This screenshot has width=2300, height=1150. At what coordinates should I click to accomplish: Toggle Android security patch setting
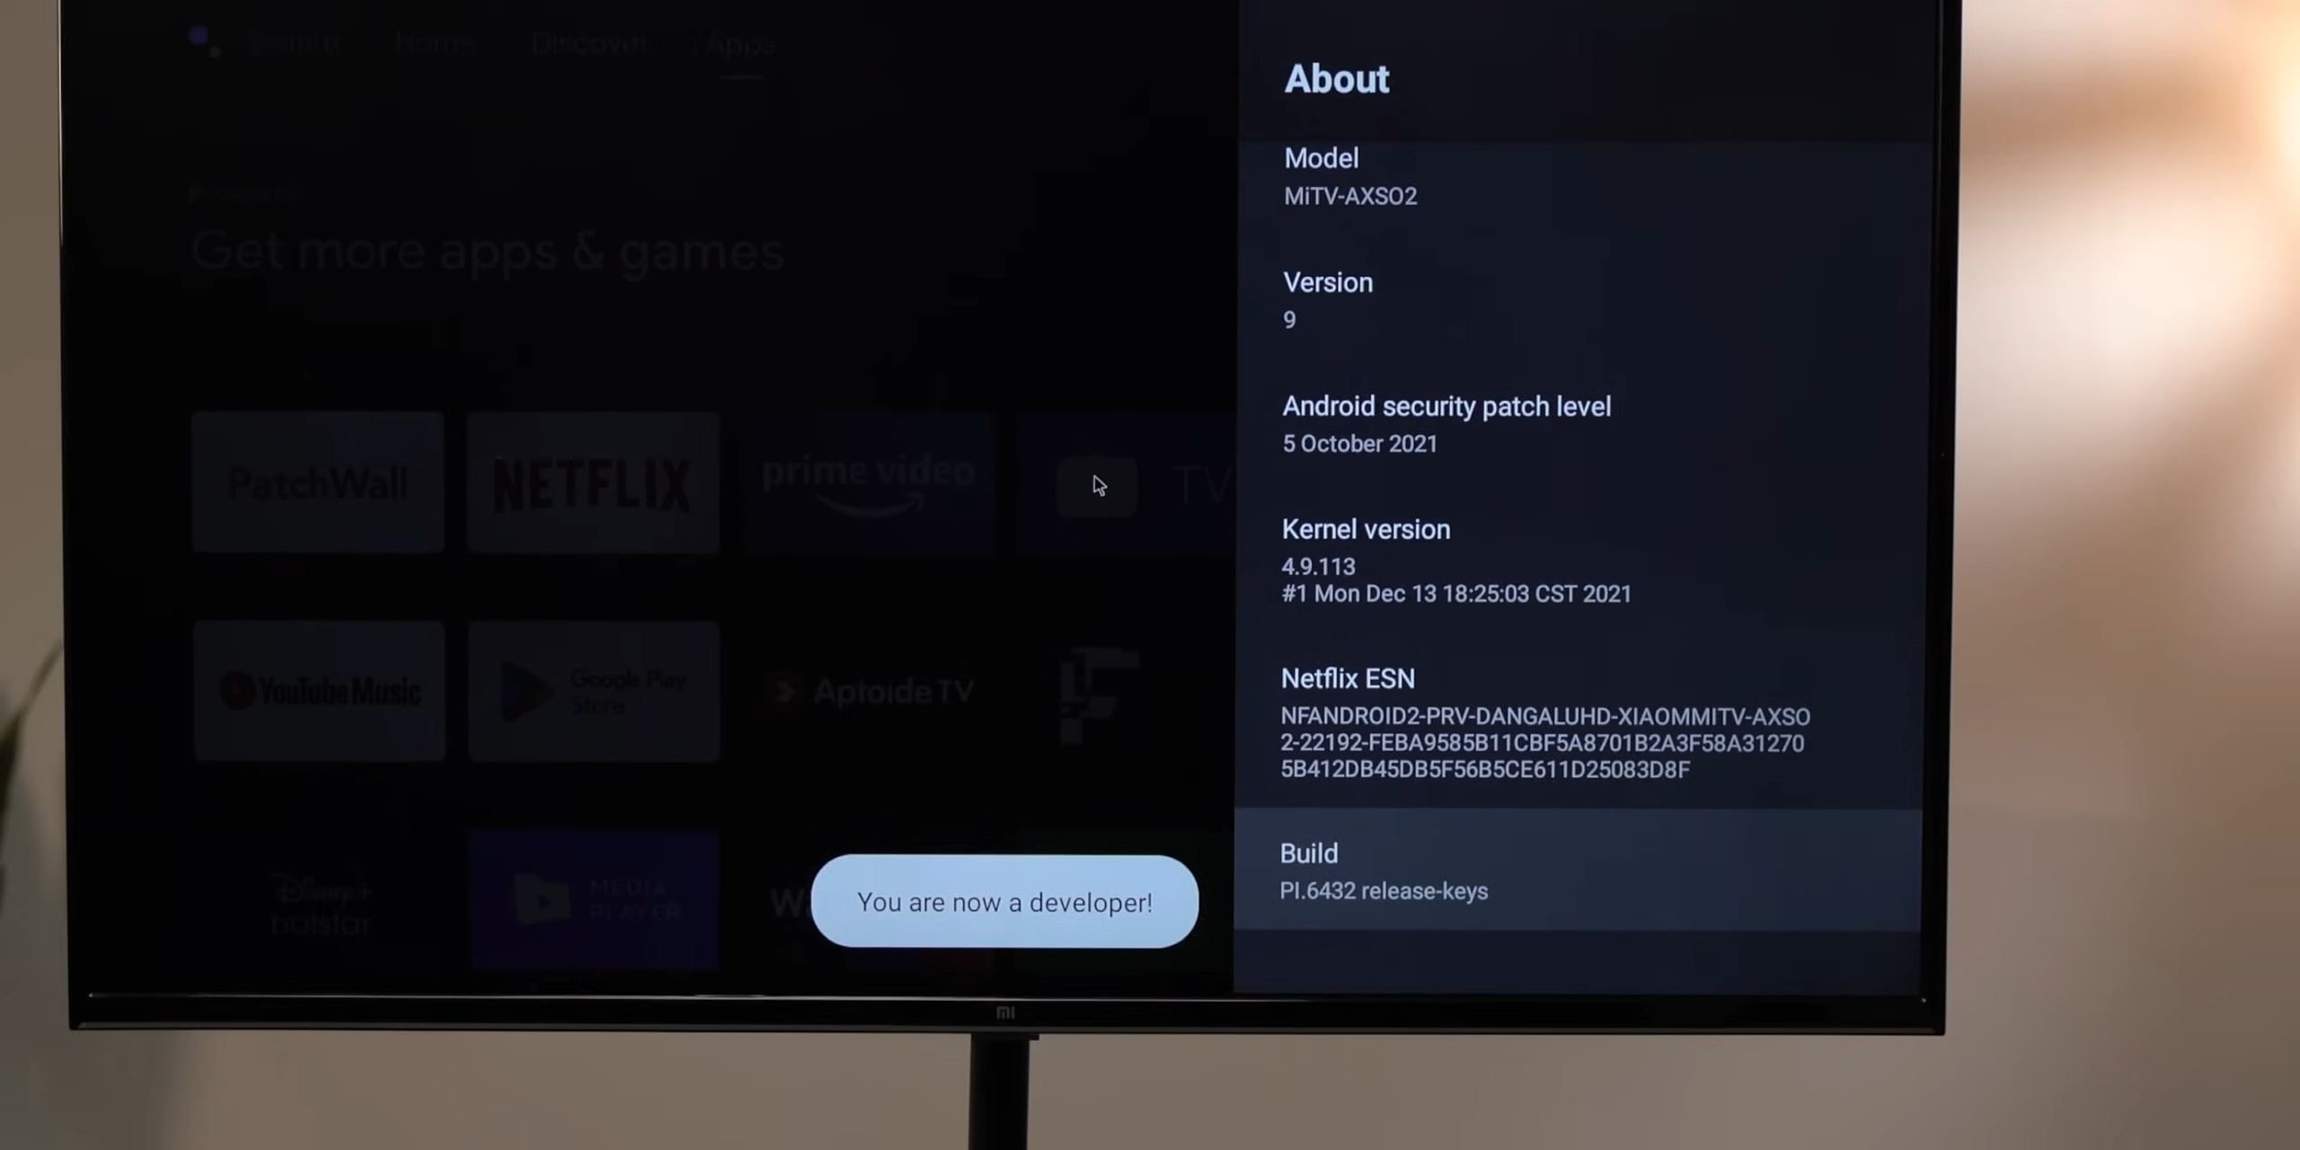pyautogui.click(x=1445, y=424)
